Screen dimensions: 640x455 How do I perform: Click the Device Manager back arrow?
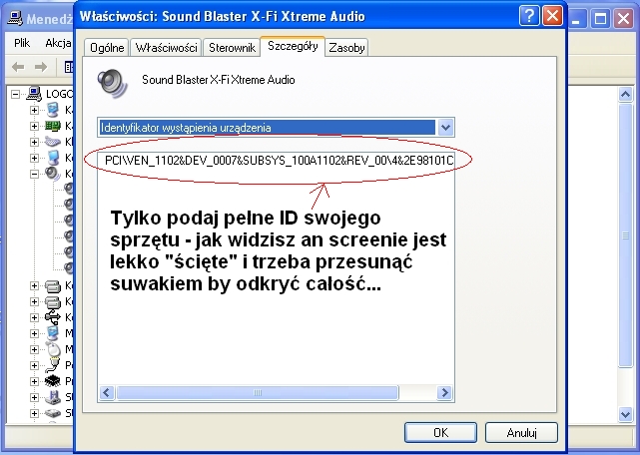[18, 67]
